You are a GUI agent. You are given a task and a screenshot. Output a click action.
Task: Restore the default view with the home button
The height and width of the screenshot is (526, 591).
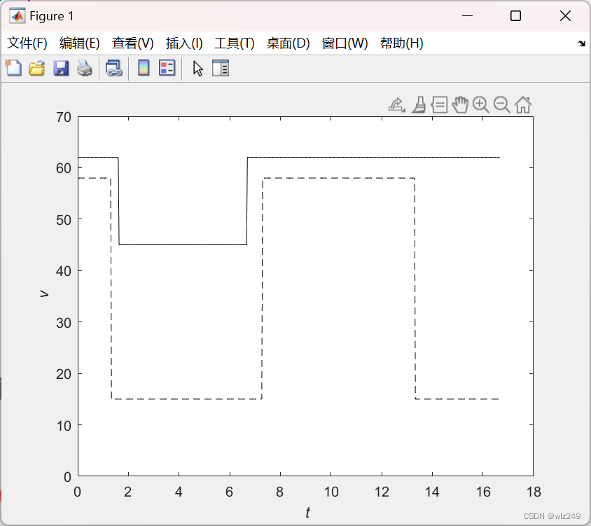point(522,104)
